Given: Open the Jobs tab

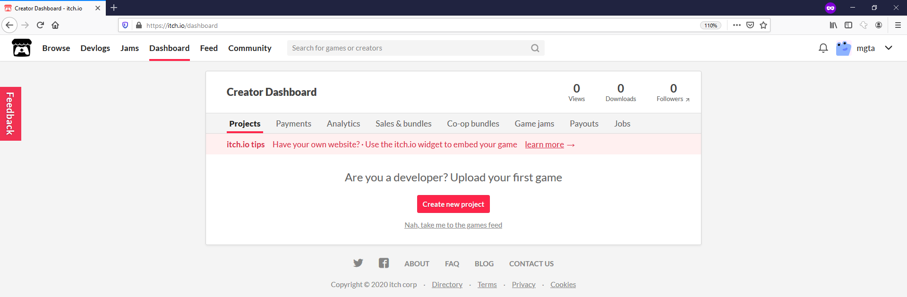Looking at the screenshot, I should (622, 124).
